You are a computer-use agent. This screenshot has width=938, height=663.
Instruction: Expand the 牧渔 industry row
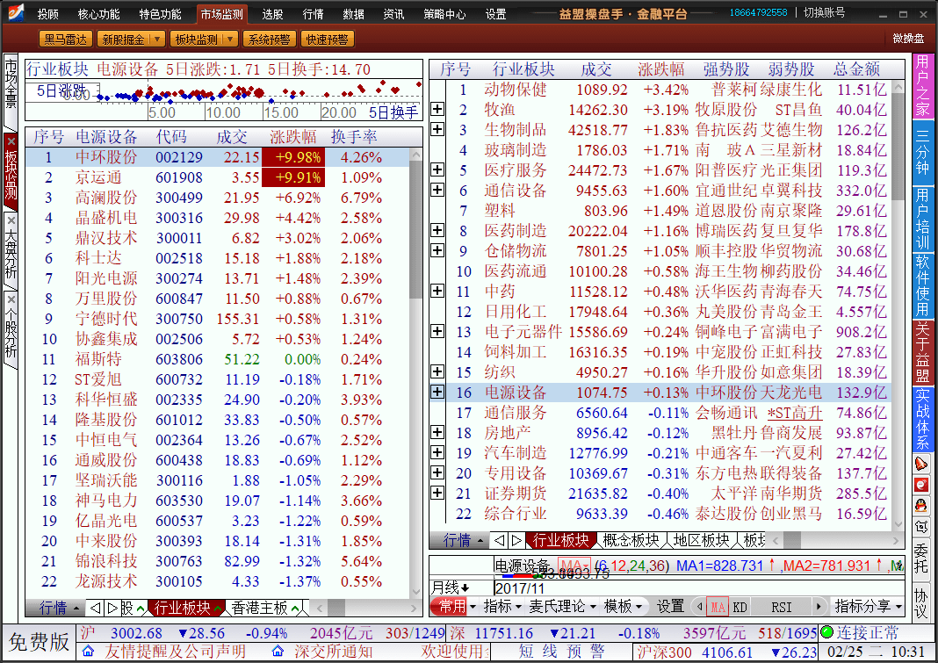tap(437, 109)
